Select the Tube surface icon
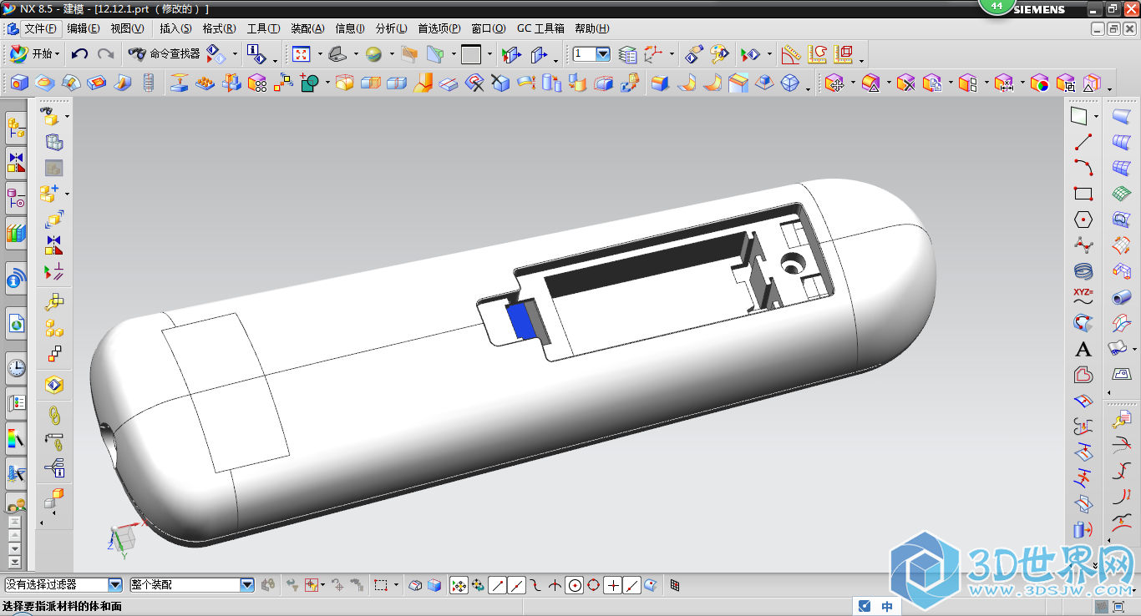Viewport: 1141px width, 616px height. 1122,297
